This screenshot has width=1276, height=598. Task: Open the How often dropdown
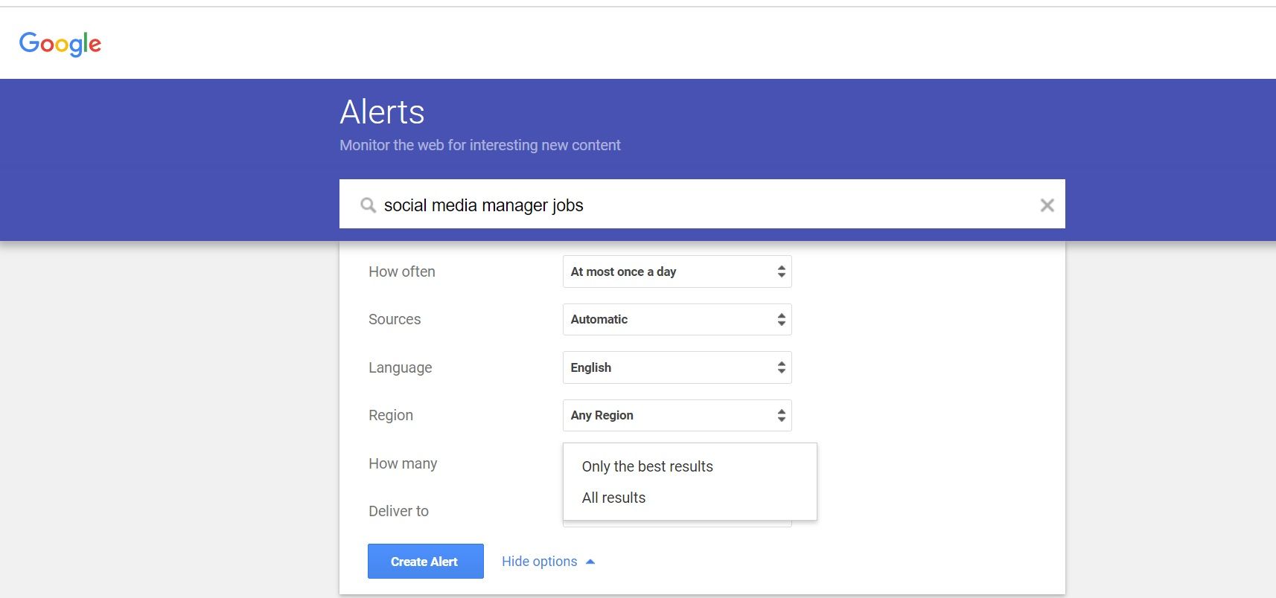[x=677, y=271]
